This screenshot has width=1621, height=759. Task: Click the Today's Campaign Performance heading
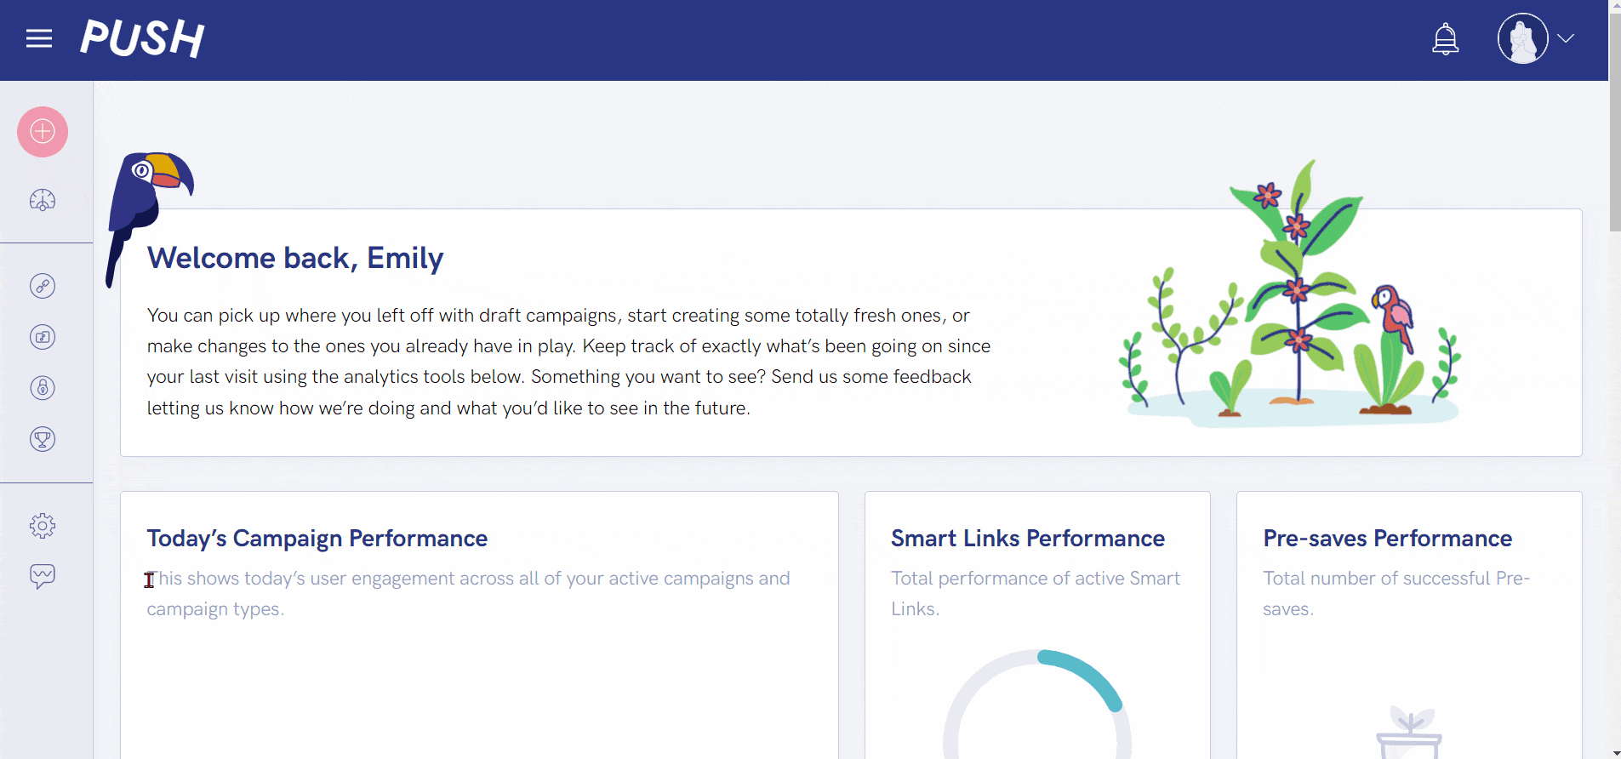pyautogui.click(x=317, y=539)
